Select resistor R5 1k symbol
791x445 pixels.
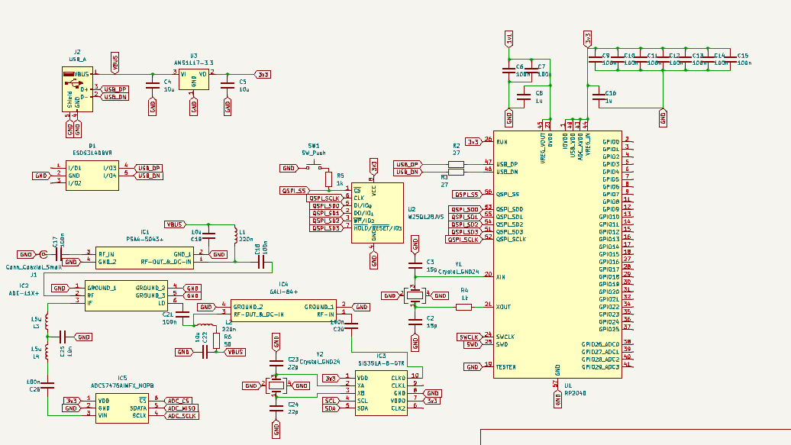pyautogui.click(x=329, y=179)
